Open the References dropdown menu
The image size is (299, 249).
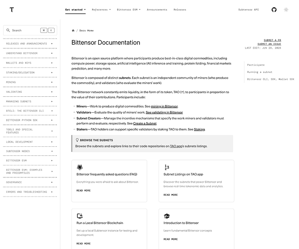(101, 10)
